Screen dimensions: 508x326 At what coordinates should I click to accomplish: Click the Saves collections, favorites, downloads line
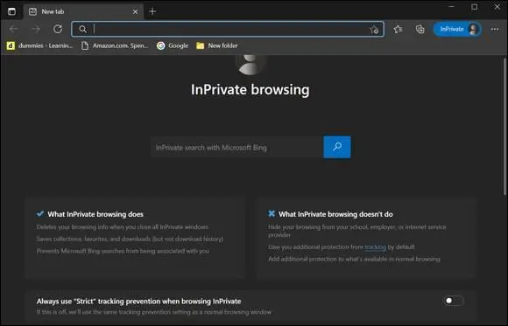click(x=130, y=239)
